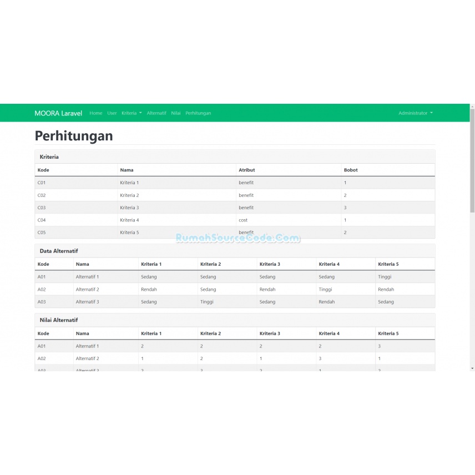The width and height of the screenshot is (475, 475).
Task: Select the C05 code cell
Action: pyautogui.click(x=42, y=233)
